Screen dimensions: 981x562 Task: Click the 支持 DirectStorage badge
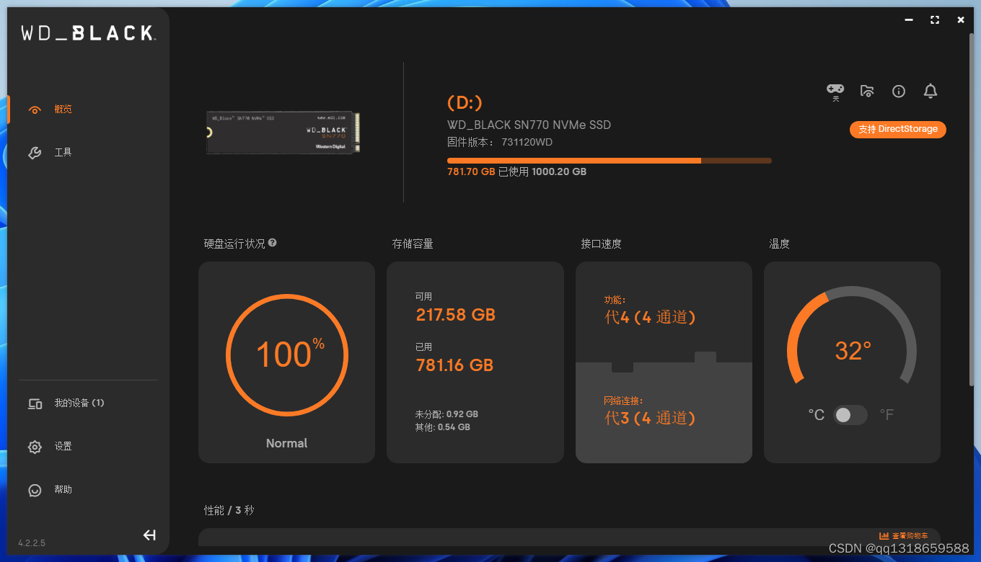(897, 129)
